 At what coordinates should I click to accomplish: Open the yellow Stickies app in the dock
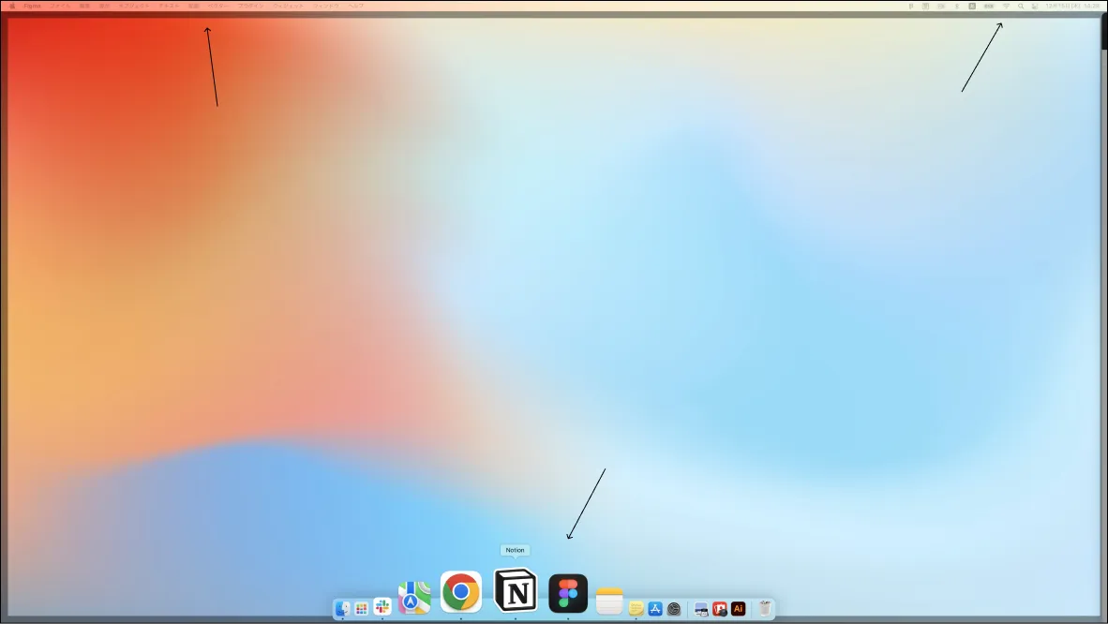(636, 609)
